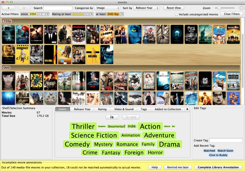Viewport: 245px width, 171px height.
Task: Select the Serenity poster
Action: point(36,55)
